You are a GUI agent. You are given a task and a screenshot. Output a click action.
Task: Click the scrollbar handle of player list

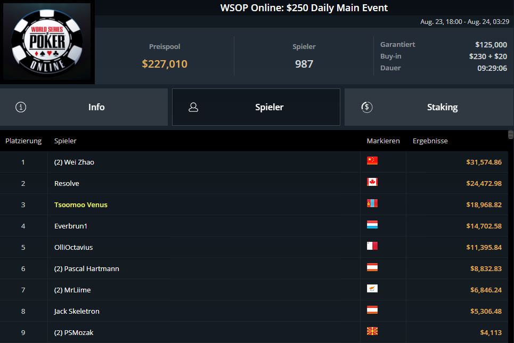511,134
